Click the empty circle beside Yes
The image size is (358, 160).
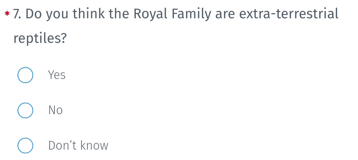(x=25, y=75)
